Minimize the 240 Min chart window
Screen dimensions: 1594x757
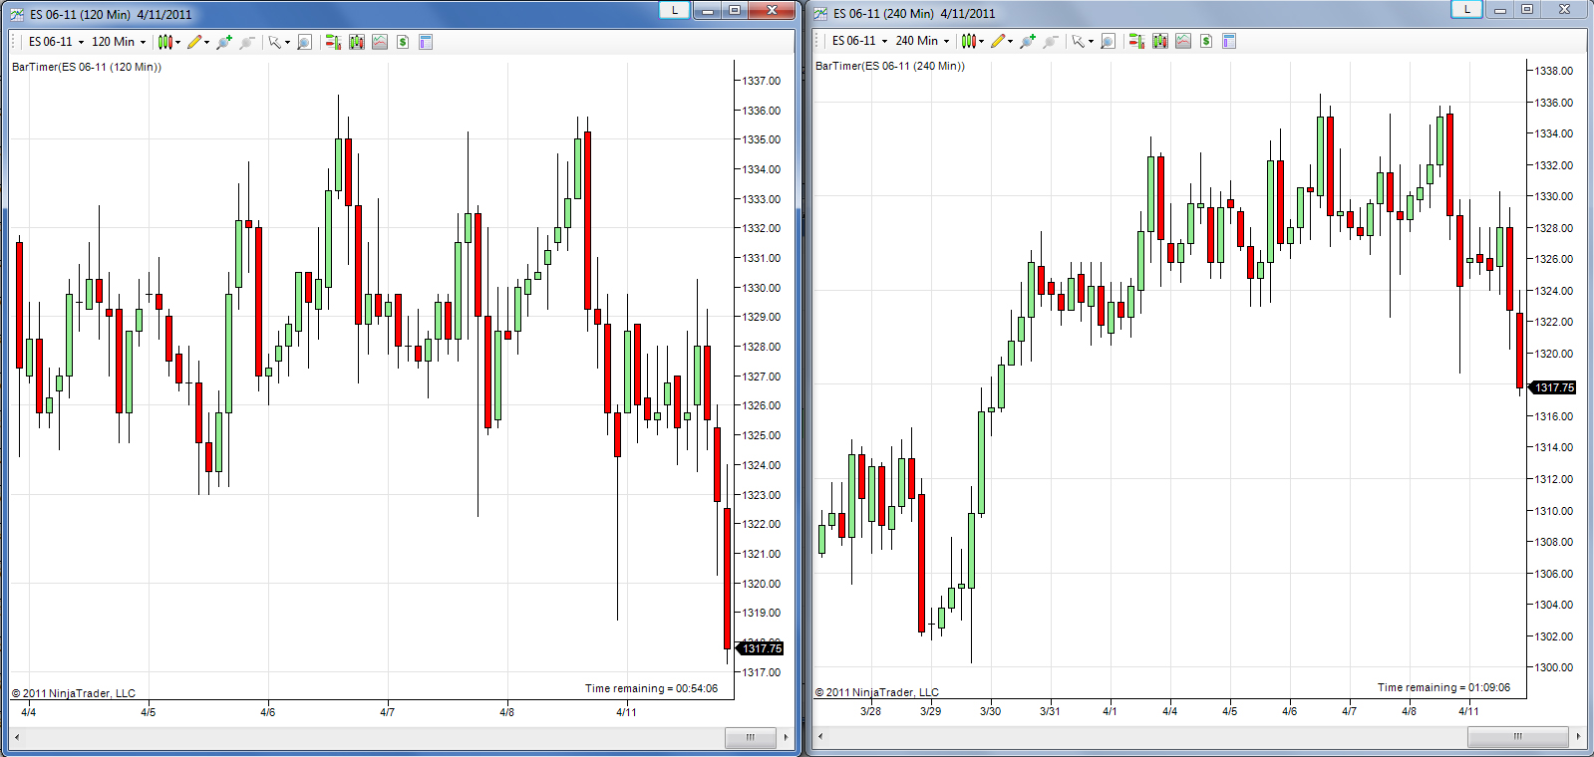click(1499, 9)
